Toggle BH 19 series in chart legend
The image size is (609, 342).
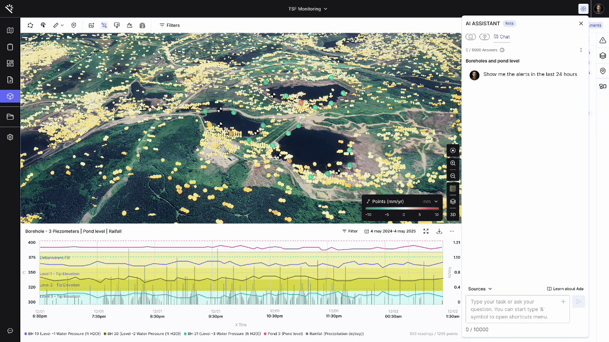[x=63, y=333]
